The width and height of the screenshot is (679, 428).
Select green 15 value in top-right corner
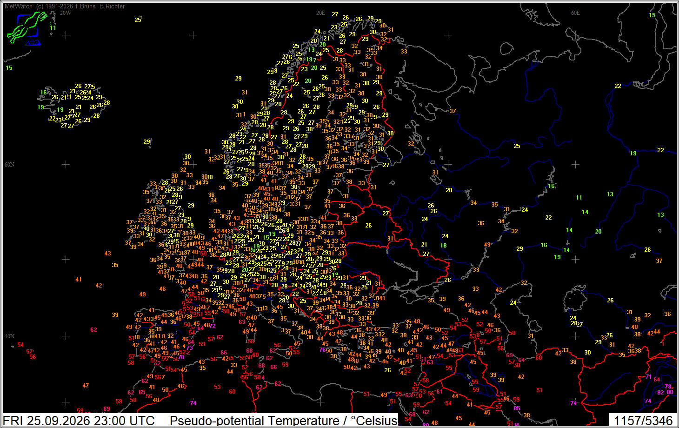pyautogui.click(x=652, y=15)
